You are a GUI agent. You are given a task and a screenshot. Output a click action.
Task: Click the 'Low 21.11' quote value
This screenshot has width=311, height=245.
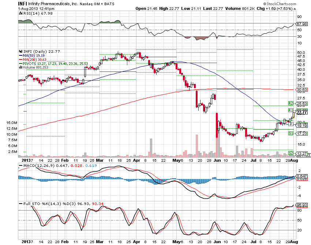point(191,8)
